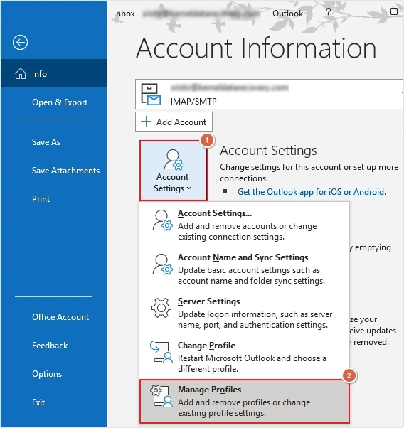Viewport: 404px width, 428px height.
Task: Click the gear icon beside Server Settings
Action: tap(161, 308)
